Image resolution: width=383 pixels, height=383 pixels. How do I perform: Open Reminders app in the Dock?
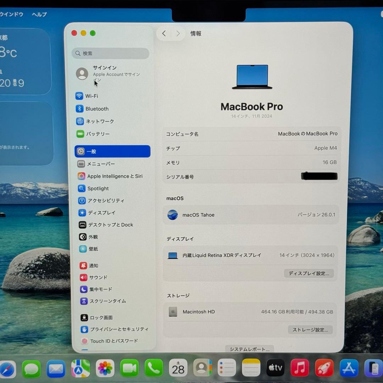[227, 368]
